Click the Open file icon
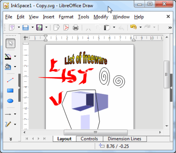The image size is (176, 153). (x=25, y=27)
